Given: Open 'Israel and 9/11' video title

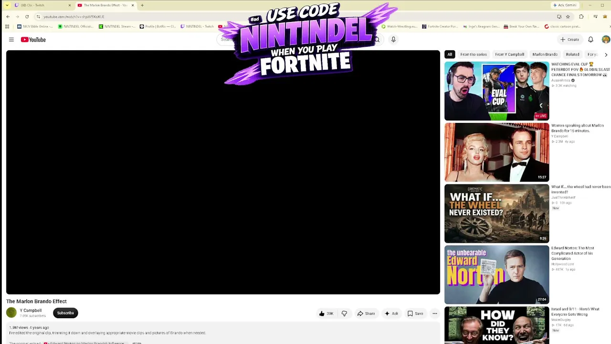Looking at the screenshot, I should pyautogui.click(x=575, y=312).
